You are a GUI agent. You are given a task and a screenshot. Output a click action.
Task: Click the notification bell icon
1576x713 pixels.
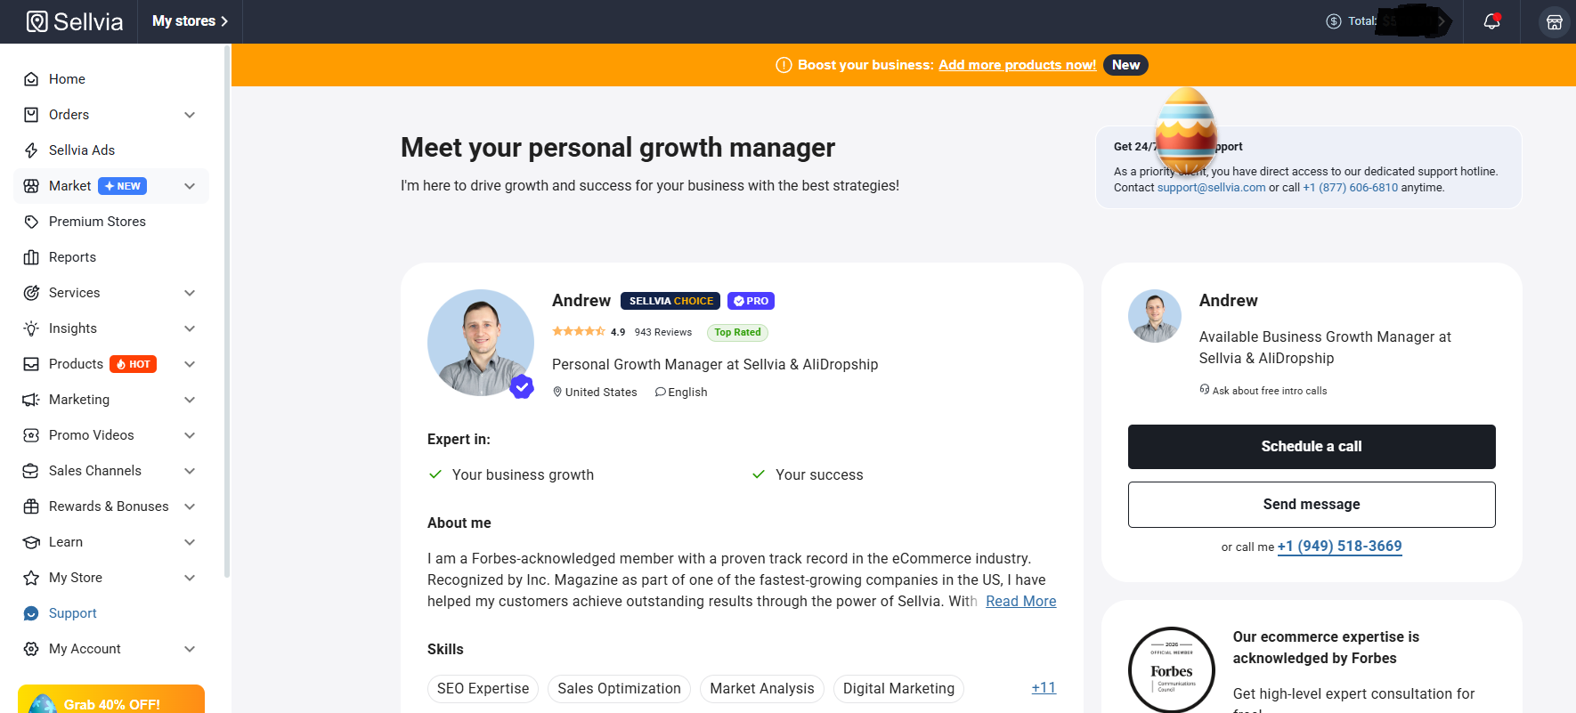(x=1491, y=21)
